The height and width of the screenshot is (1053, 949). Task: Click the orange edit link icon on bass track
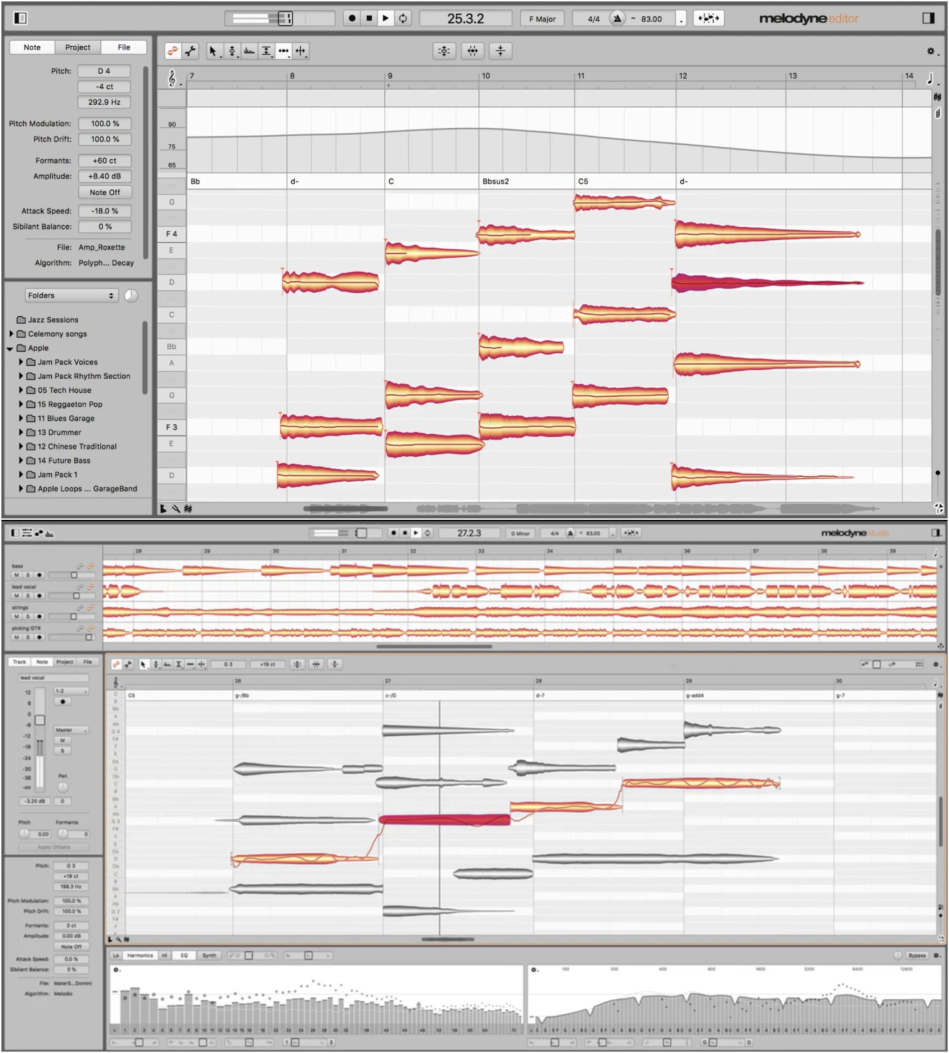[90, 566]
